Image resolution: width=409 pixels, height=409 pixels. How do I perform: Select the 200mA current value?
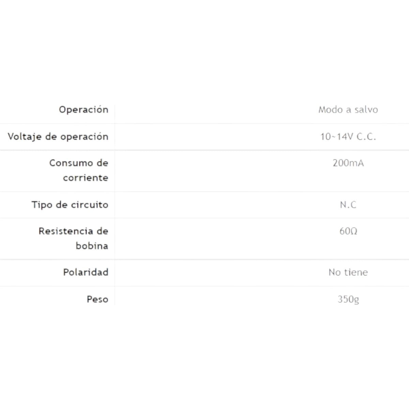(x=348, y=163)
